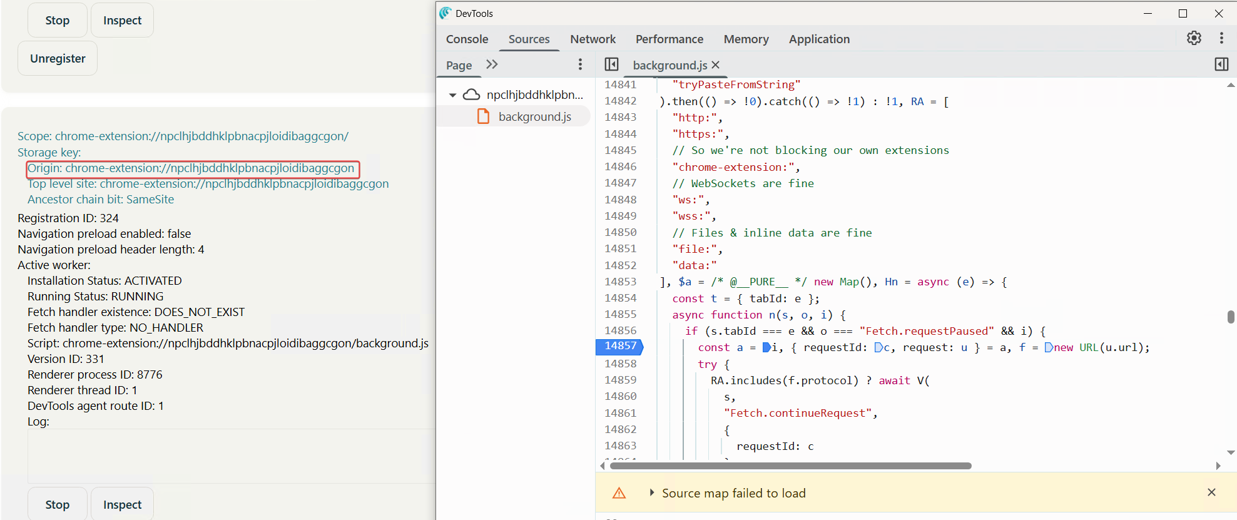Open navigator pane more options menu

(580, 64)
